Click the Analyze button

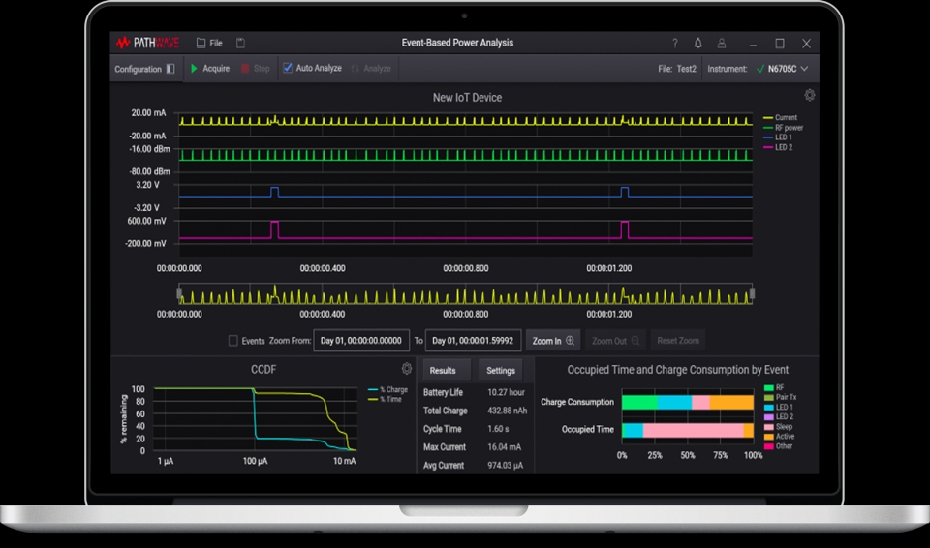coord(371,68)
